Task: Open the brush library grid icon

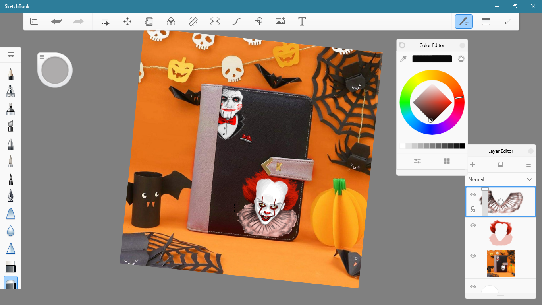Action: point(11,55)
